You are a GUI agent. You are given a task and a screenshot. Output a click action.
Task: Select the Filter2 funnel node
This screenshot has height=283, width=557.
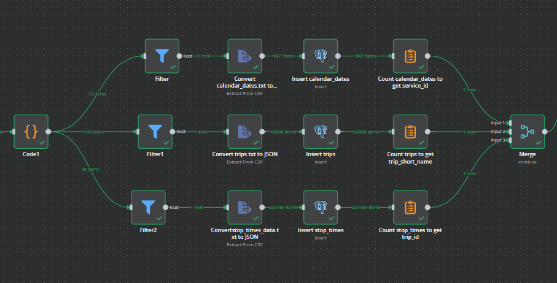pos(148,207)
